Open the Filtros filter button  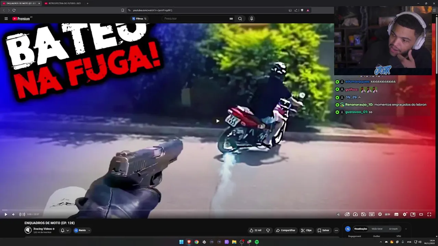click(139, 19)
